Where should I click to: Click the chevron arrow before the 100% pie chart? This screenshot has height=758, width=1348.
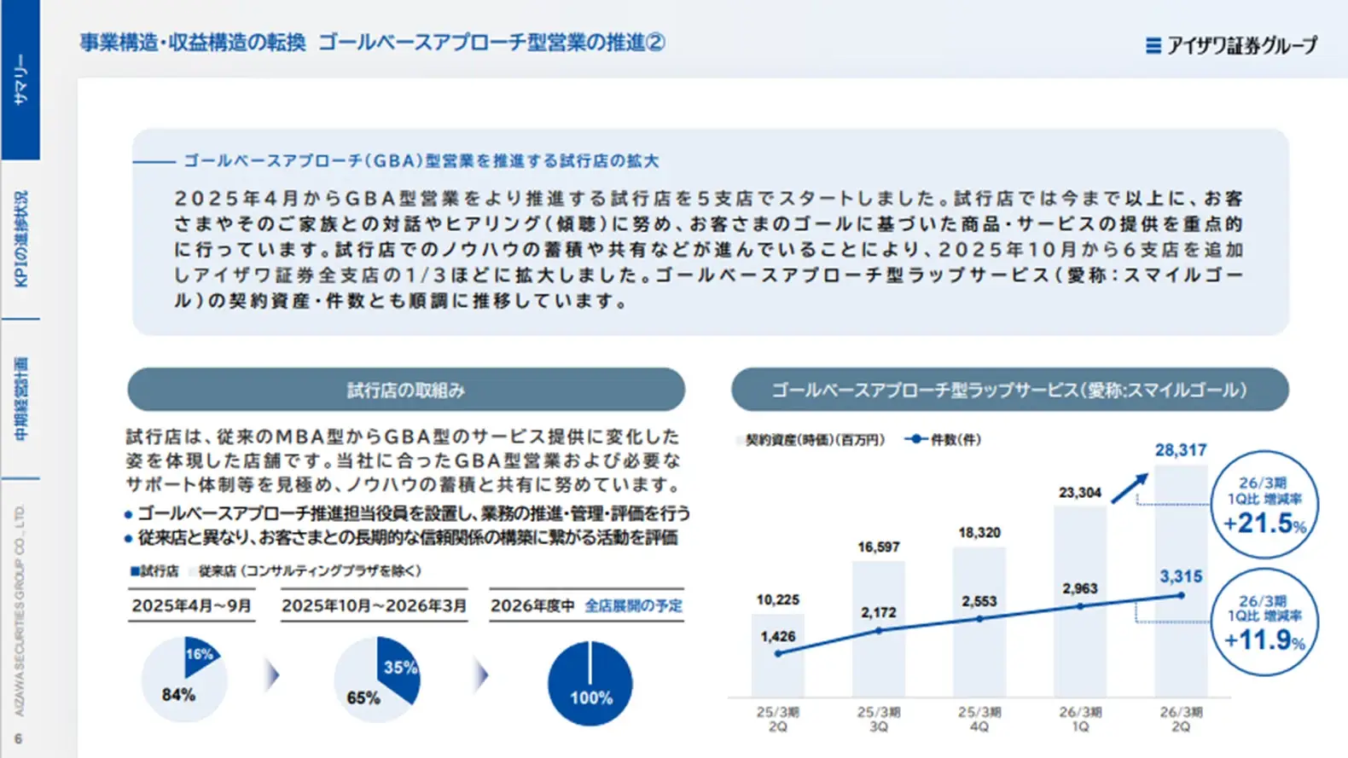pyautogui.click(x=481, y=675)
